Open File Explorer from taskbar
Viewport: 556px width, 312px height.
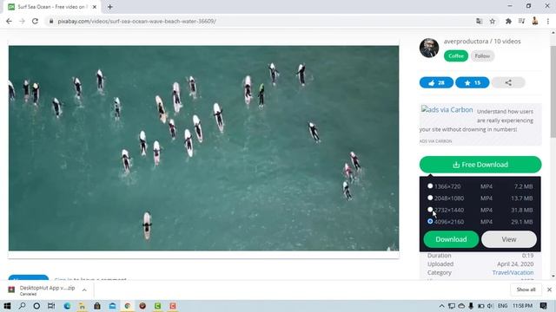[82, 306]
